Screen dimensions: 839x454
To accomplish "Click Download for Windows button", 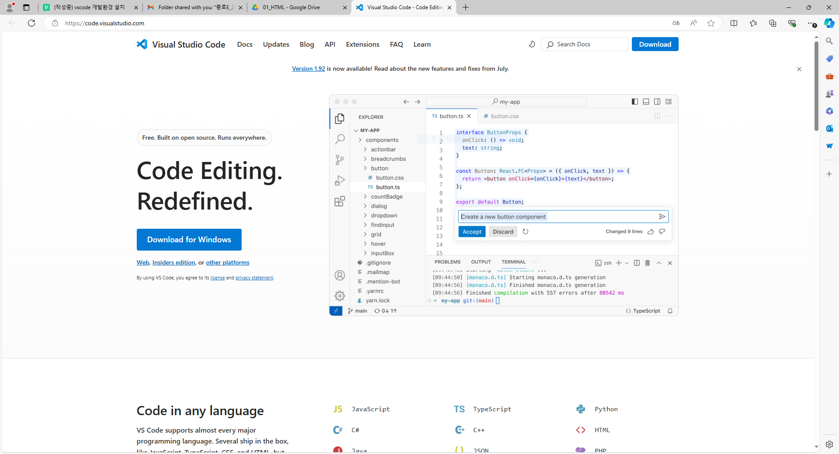I will click(189, 240).
